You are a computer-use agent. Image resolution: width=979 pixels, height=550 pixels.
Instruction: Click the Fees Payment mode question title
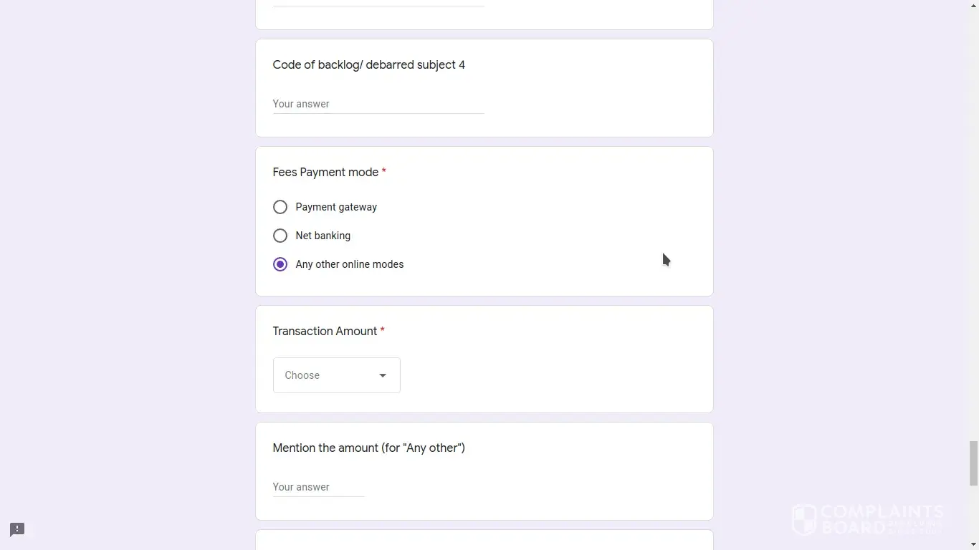pos(325,172)
